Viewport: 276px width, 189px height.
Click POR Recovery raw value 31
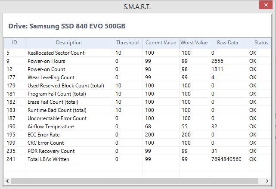pos(214,151)
